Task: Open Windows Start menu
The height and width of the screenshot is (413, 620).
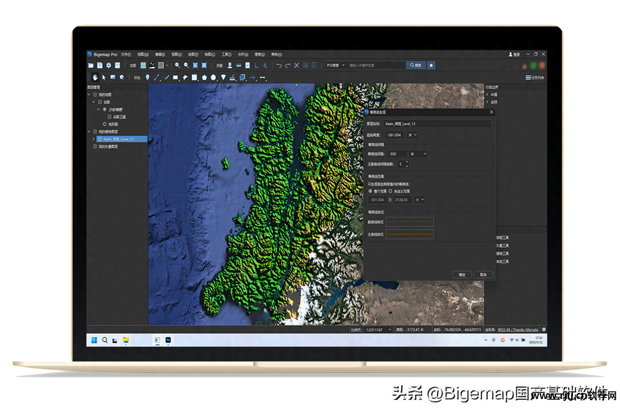Action: pos(94,340)
